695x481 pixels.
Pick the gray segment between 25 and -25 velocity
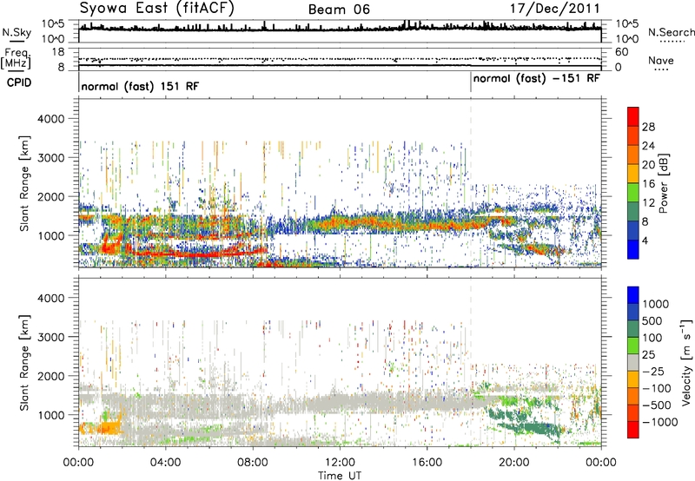tap(633, 362)
